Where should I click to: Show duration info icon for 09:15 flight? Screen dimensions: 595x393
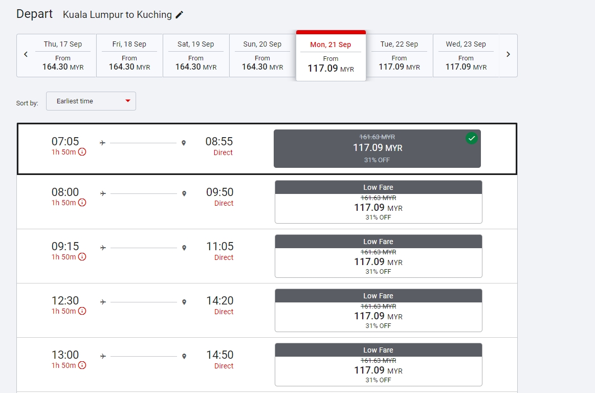click(82, 257)
